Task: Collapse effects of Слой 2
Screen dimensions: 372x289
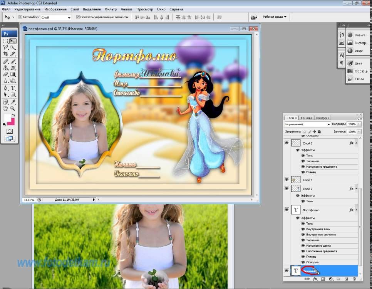Action: [x=356, y=188]
